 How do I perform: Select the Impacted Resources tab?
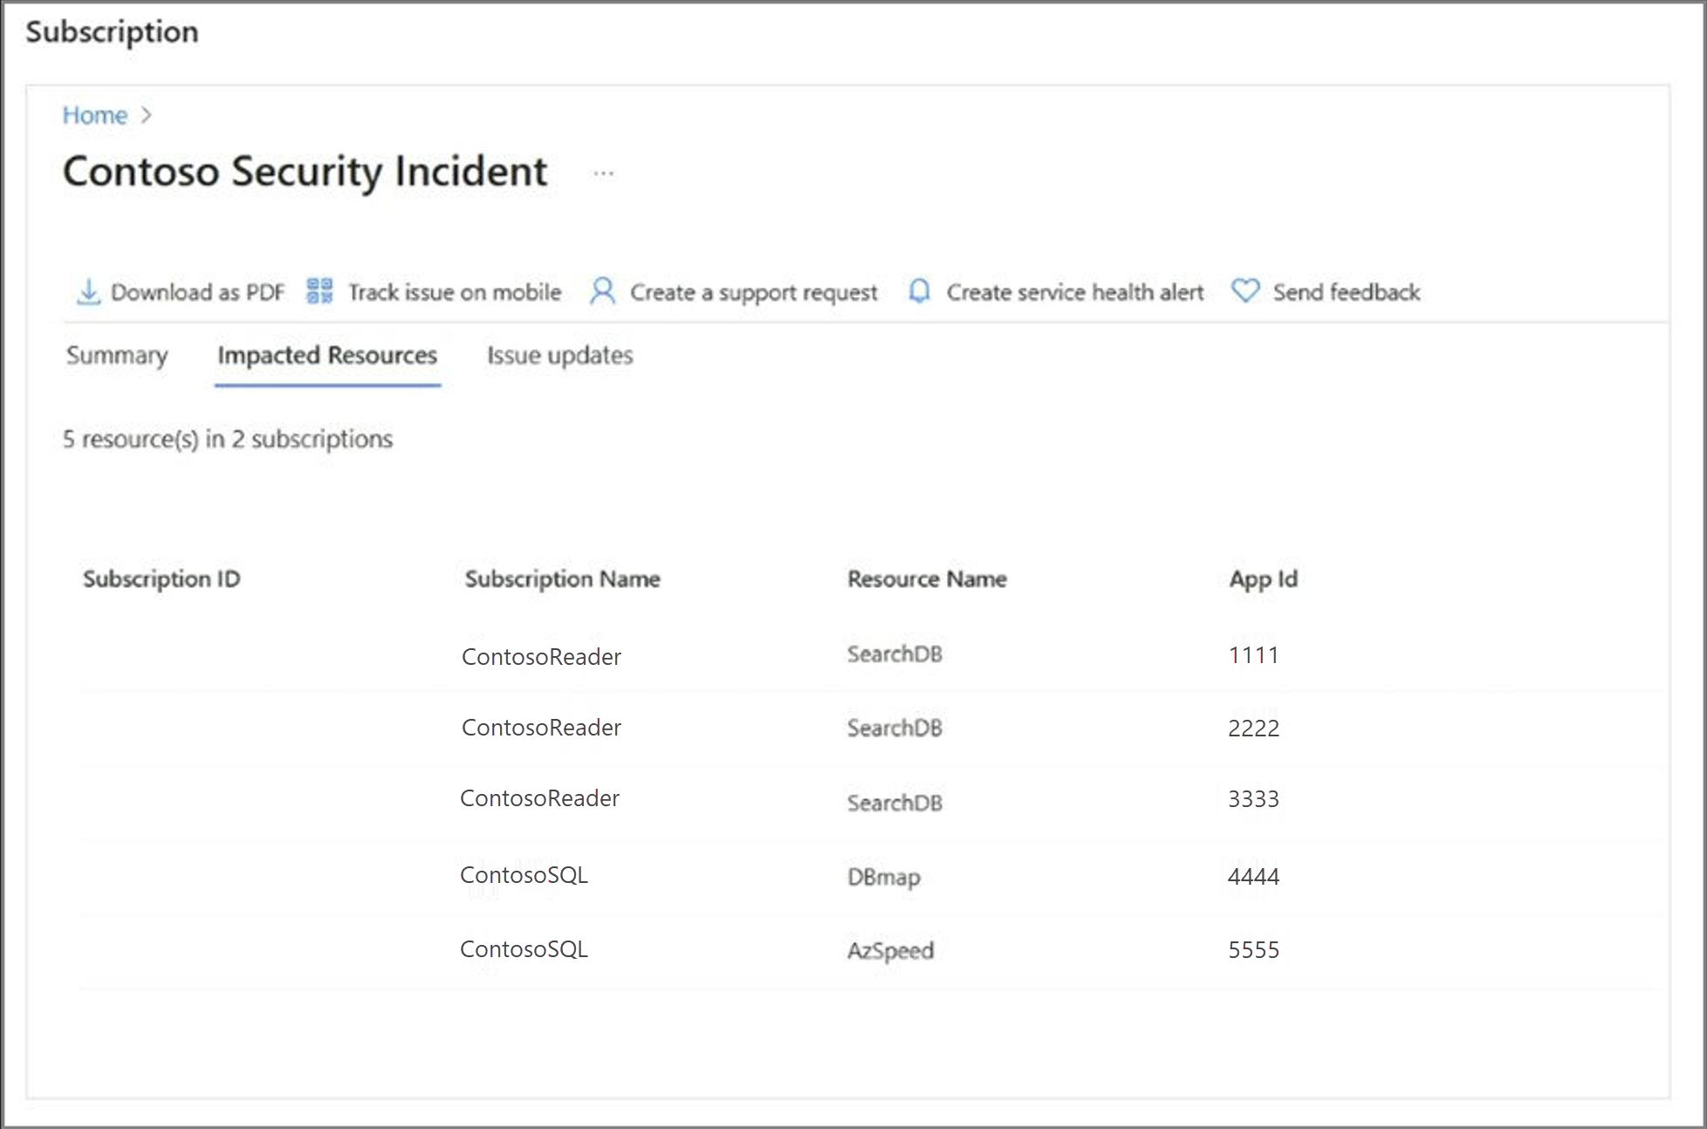point(327,355)
